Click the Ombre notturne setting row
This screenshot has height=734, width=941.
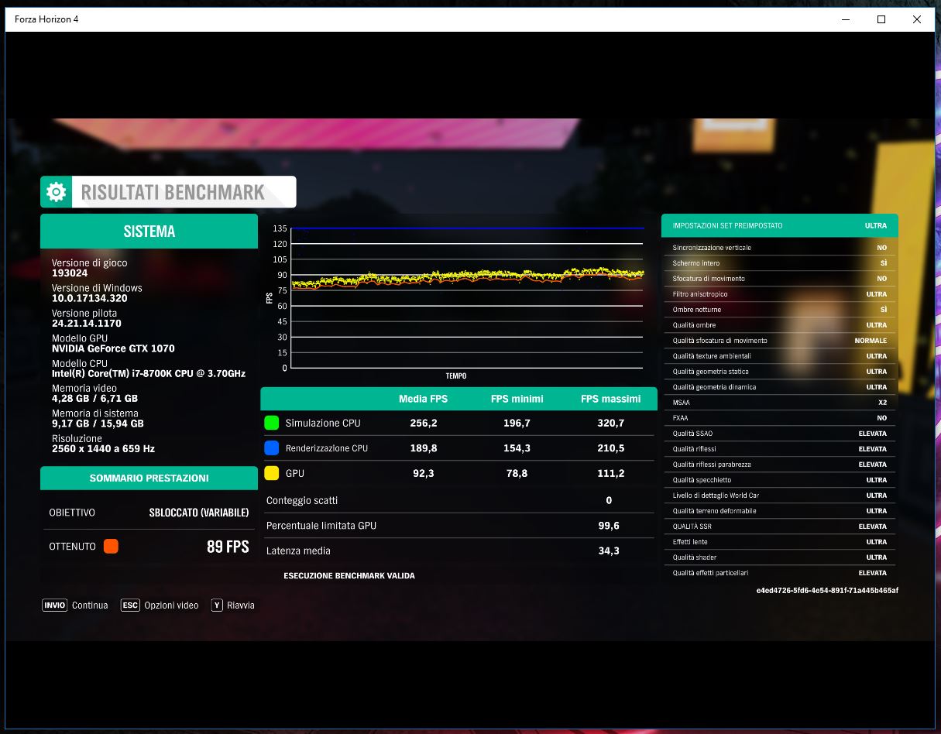point(780,310)
